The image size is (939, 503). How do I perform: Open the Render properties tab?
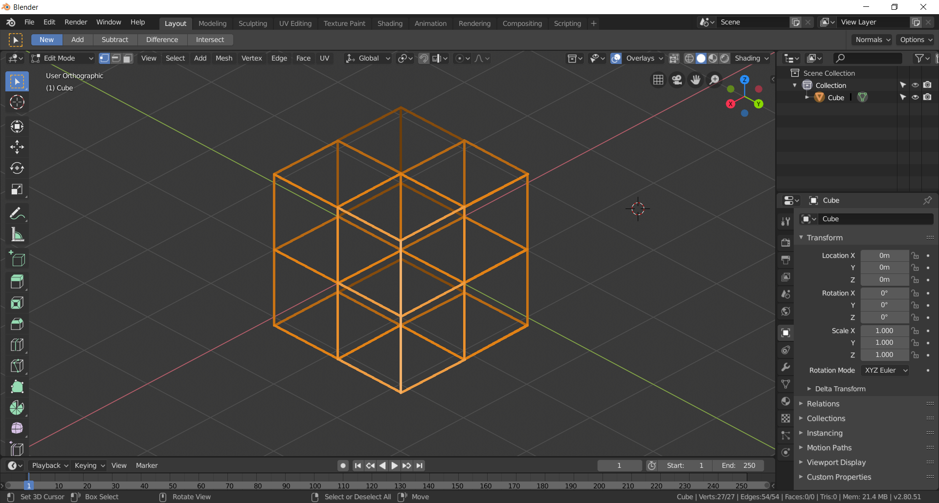[x=785, y=243]
